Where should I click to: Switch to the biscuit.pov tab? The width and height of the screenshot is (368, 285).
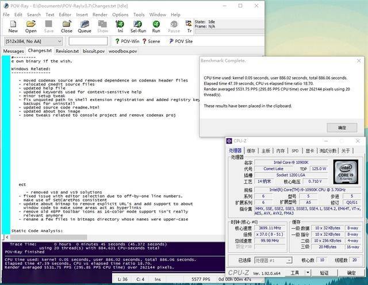point(94,51)
